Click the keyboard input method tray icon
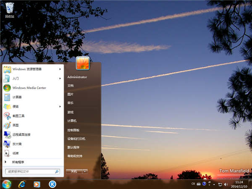This screenshot has width=252, height=189. click(x=199, y=184)
